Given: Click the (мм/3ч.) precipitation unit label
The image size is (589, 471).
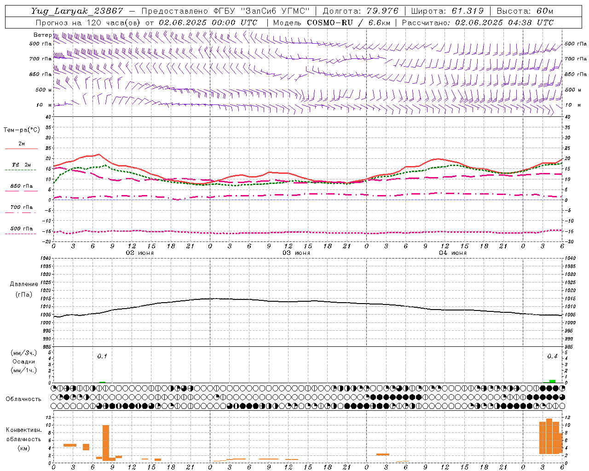Looking at the screenshot, I should click(x=23, y=353).
